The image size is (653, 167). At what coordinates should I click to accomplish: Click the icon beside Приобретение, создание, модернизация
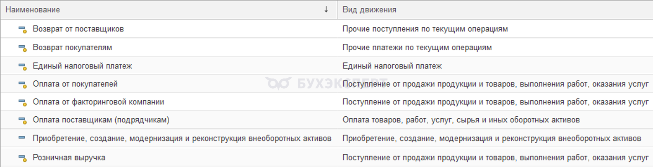[x=22, y=138]
